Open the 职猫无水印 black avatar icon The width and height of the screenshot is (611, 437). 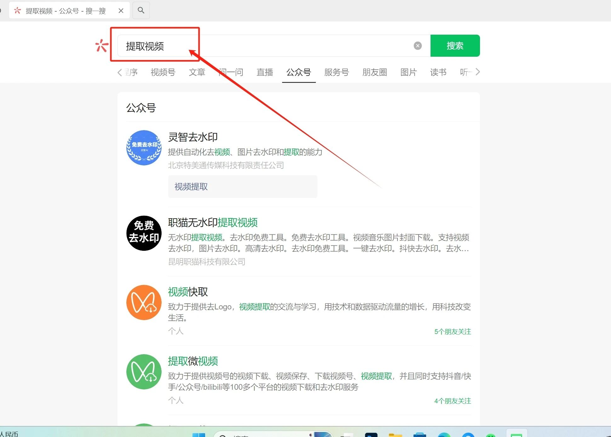click(x=144, y=233)
